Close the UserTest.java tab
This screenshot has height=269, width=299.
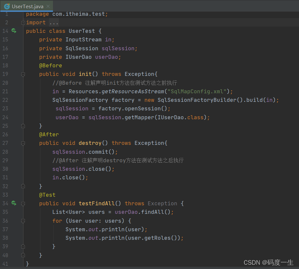click(48, 6)
